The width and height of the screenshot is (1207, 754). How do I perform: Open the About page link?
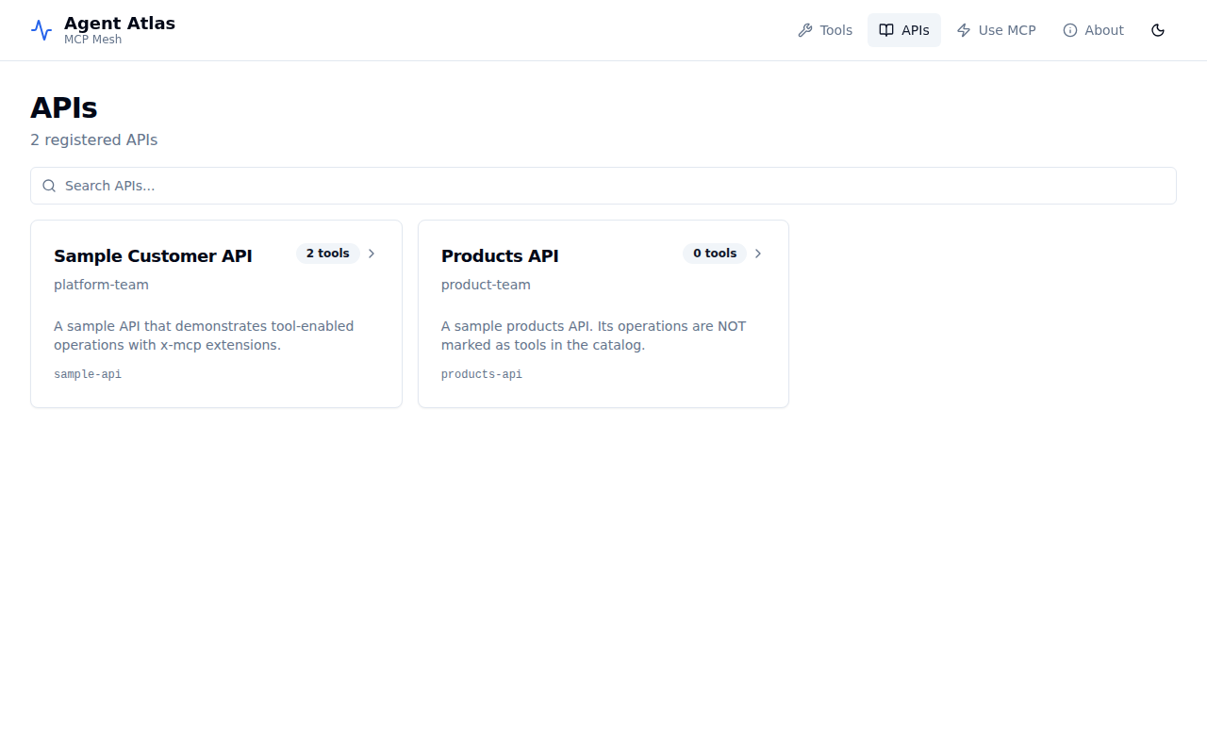point(1093,29)
